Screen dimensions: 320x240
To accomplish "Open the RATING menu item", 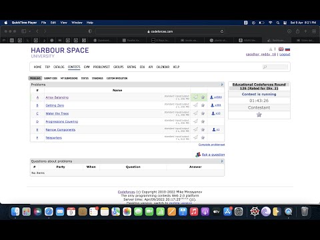I will pyautogui.click(x=131, y=67).
